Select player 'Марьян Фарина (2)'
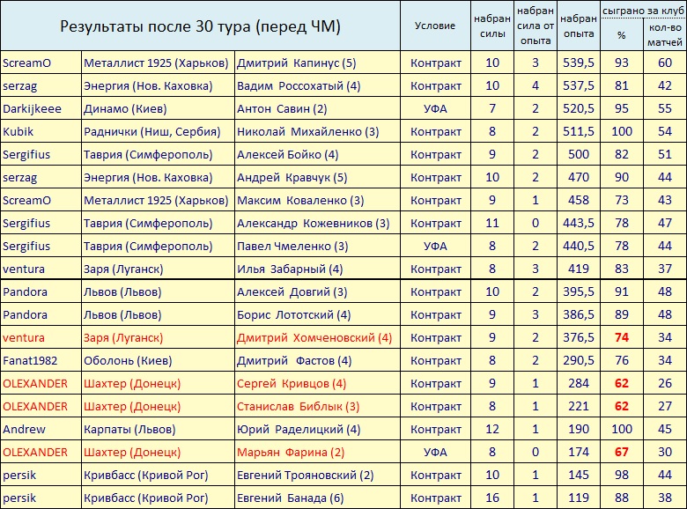This screenshot has width=687, height=509. click(x=291, y=452)
